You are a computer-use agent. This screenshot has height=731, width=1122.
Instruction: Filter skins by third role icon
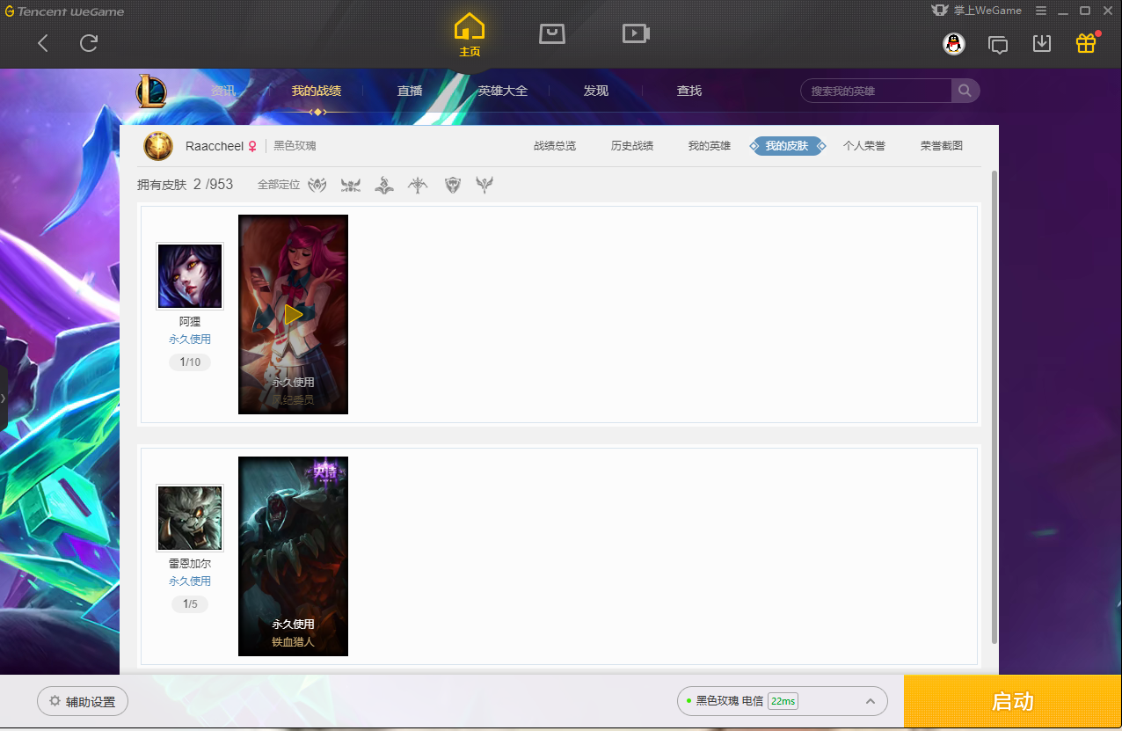384,185
